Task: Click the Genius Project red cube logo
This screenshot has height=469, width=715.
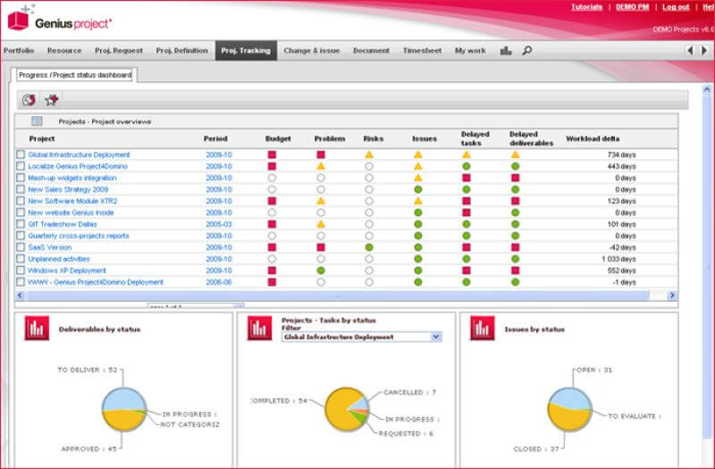Action: pyautogui.click(x=18, y=21)
